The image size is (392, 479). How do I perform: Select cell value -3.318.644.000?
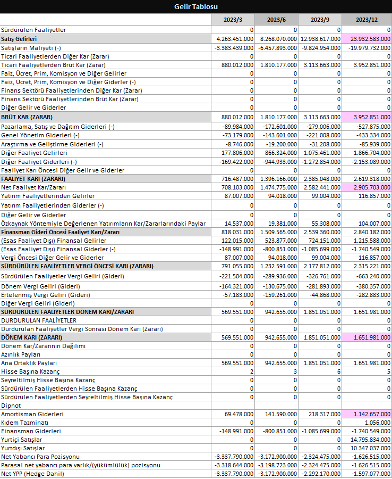pos(233,466)
